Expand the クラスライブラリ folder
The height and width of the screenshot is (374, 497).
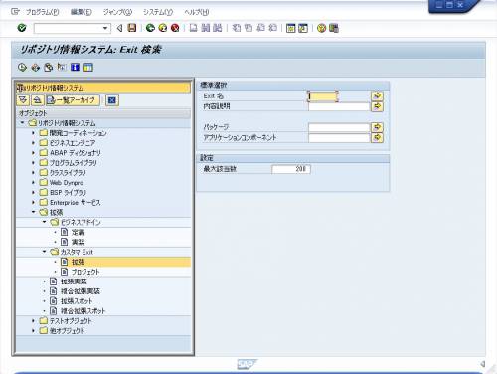click(33, 173)
